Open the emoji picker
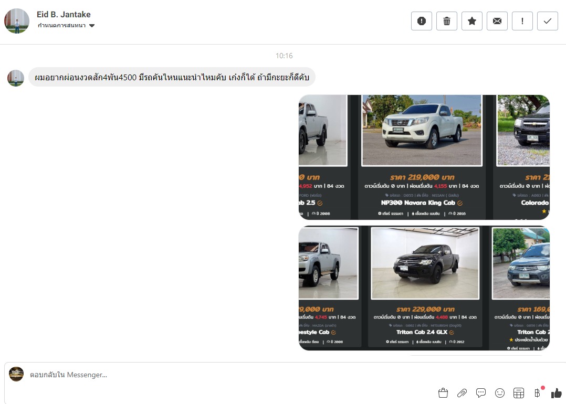The width and height of the screenshot is (566, 404). pyautogui.click(x=500, y=392)
